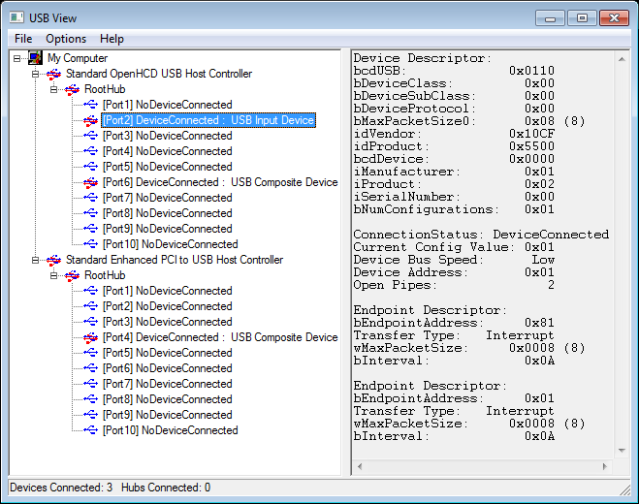Click the USB icon of Port6 USB Composite Device

coord(90,182)
